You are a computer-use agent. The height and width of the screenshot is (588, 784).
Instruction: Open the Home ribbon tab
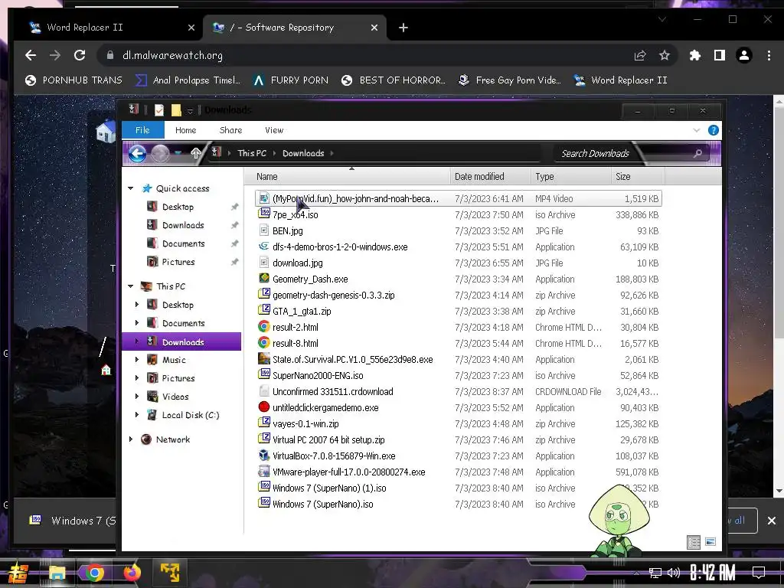pyautogui.click(x=185, y=130)
